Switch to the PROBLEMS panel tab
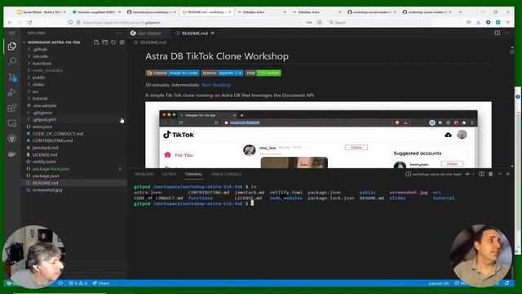This screenshot has height=294, width=522. (144, 174)
